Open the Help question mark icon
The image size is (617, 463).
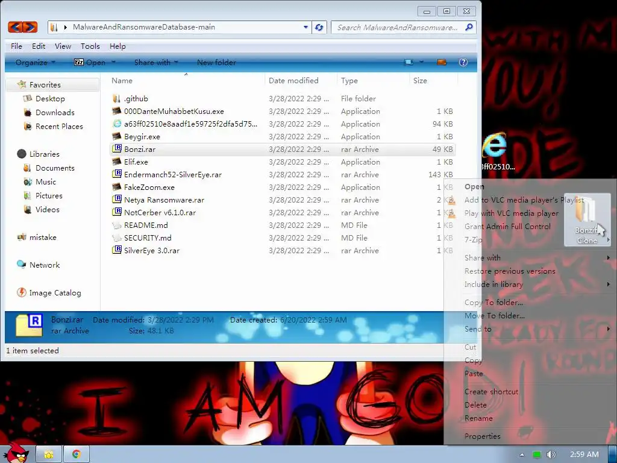463,62
